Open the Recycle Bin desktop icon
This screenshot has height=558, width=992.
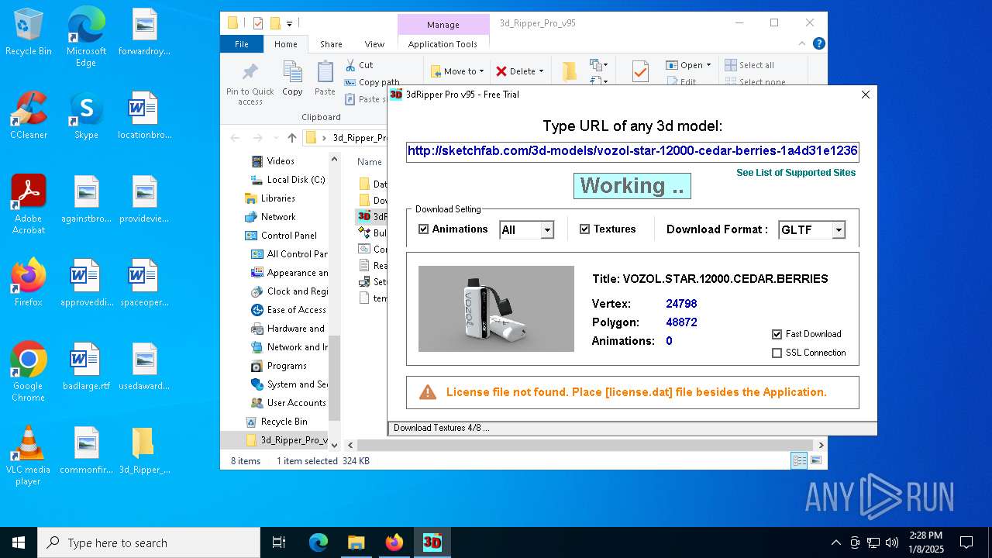(x=29, y=33)
